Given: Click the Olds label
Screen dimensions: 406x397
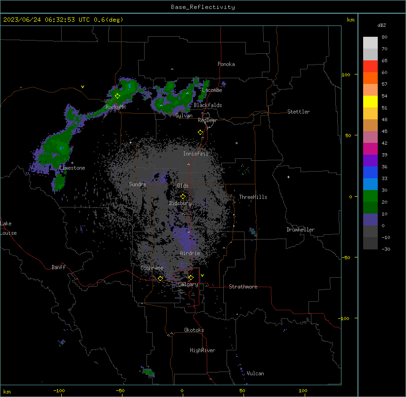Looking at the screenshot, I should pyautogui.click(x=183, y=186).
